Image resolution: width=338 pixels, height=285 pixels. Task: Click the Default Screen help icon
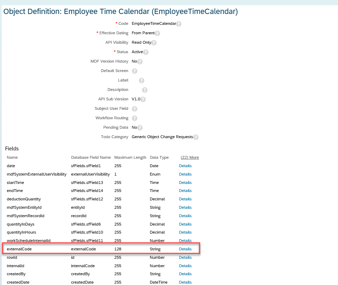tap(134, 71)
